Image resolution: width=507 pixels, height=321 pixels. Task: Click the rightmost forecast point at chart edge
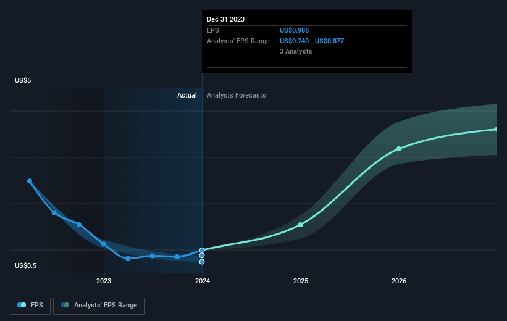coord(497,129)
